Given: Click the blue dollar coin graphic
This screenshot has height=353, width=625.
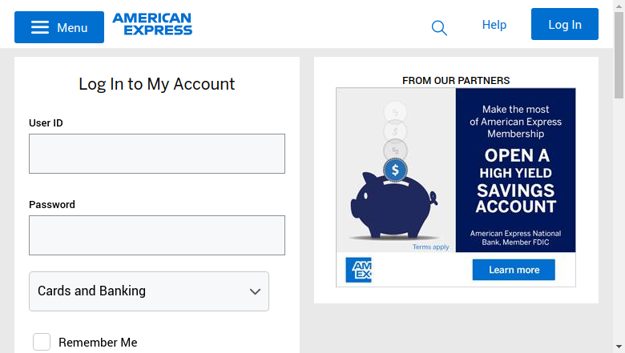Looking at the screenshot, I should (395, 170).
